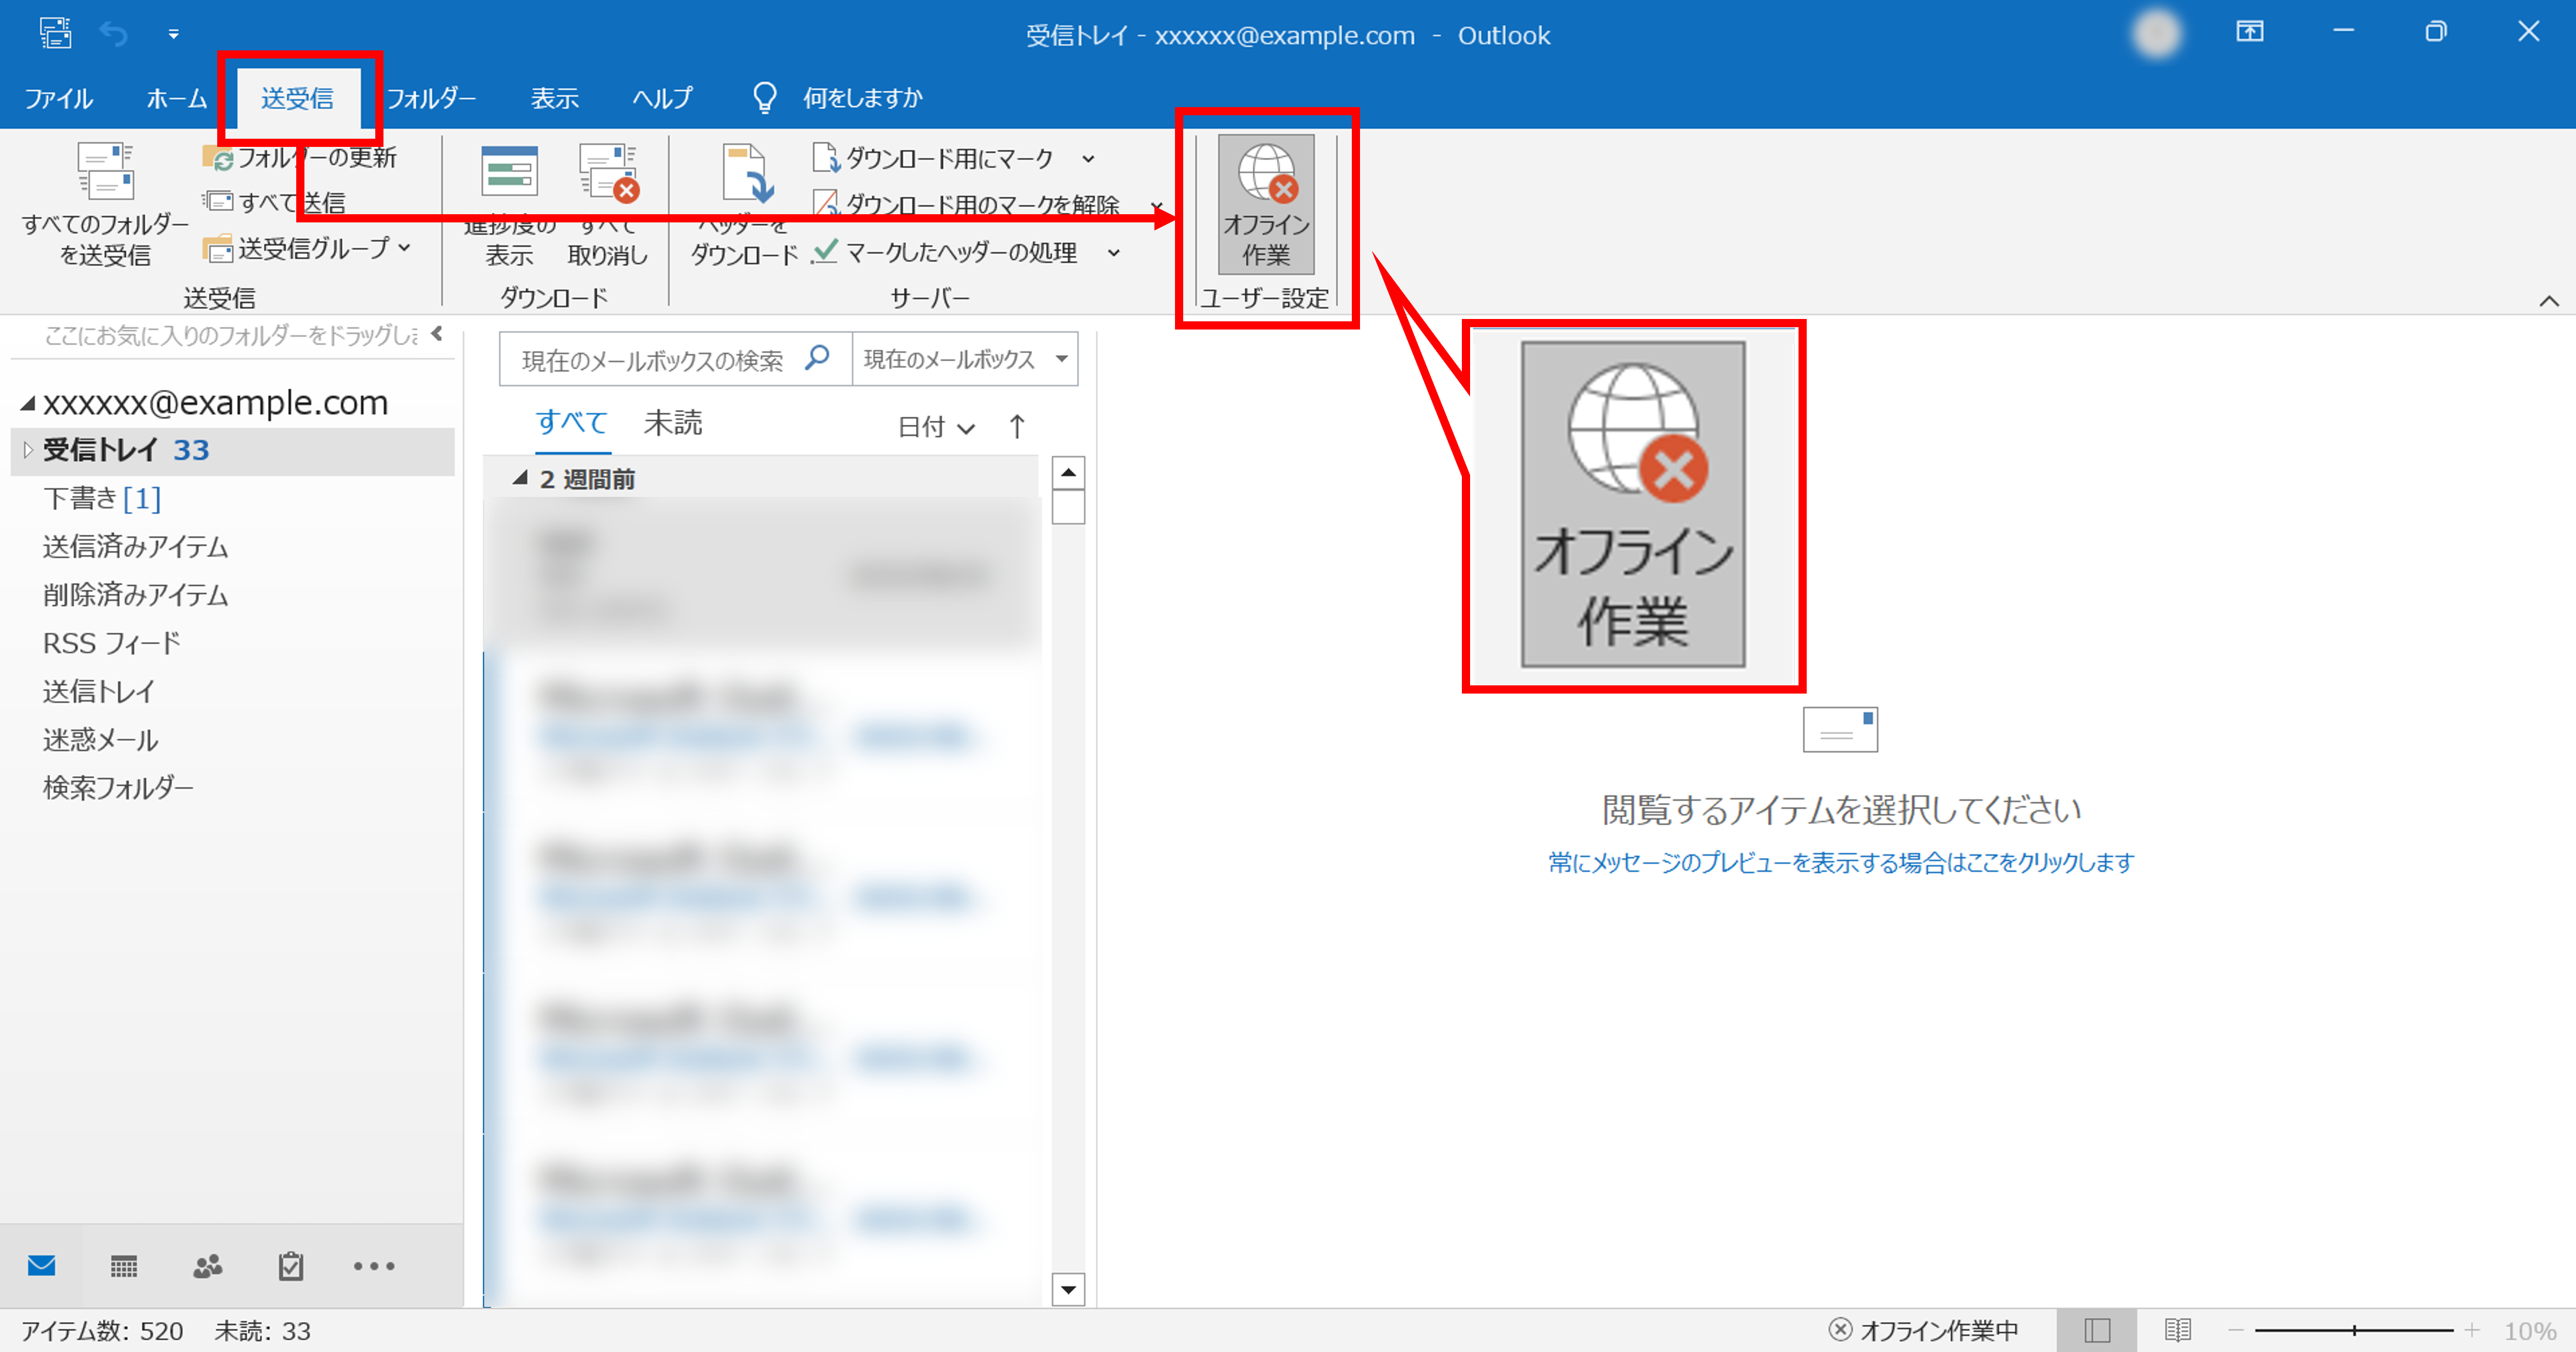Click the Tell Me lightbulb icon
Screen dimensions: 2576x1352
coord(764,98)
